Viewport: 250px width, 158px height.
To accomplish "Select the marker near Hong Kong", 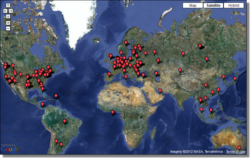I will [212, 92].
